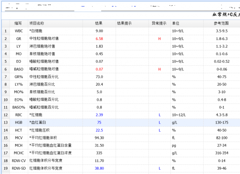Select the HCT abbreviation cell

[18, 130]
